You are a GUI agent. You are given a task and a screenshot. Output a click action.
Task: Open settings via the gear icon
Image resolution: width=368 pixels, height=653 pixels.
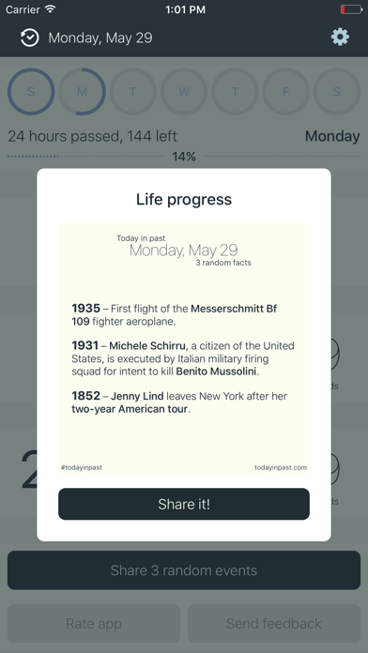tap(340, 38)
